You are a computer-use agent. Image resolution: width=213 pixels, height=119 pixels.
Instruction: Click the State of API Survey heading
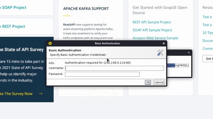pyautogui.click(x=22, y=50)
